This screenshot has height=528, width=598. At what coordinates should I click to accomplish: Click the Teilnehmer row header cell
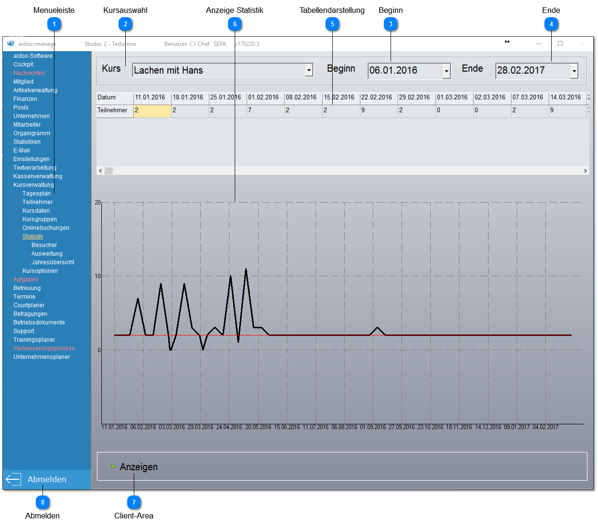pyautogui.click(x=115, y=111)
